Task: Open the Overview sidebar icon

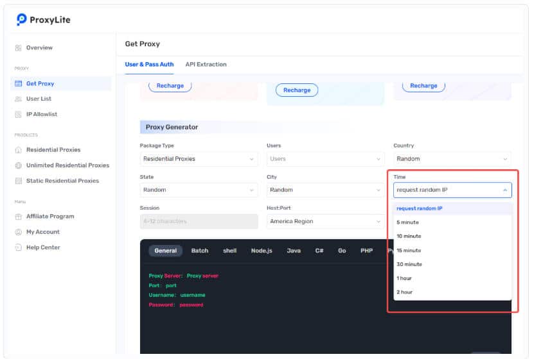Action: [19, 48]
